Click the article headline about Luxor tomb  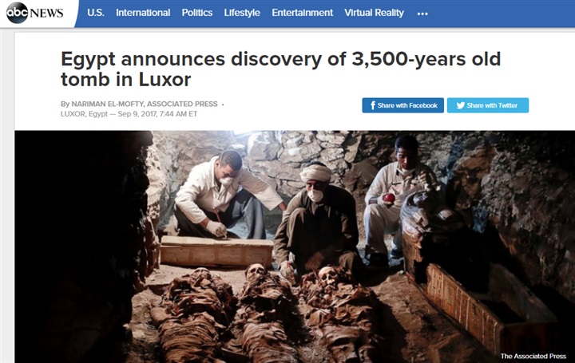pyautogui.click(x=280, y=69)
